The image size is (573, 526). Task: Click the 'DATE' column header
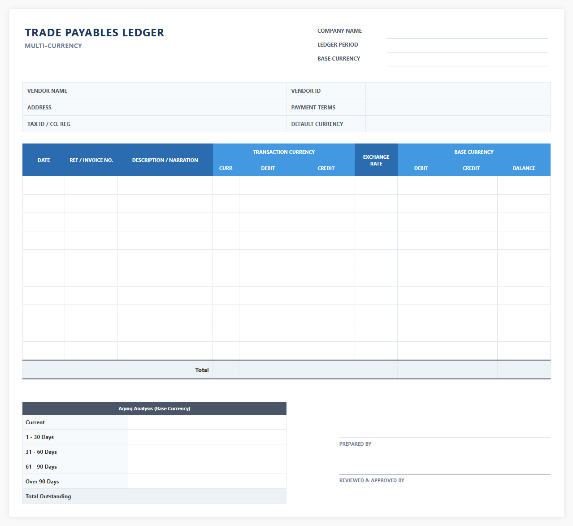tap(43, 160)
